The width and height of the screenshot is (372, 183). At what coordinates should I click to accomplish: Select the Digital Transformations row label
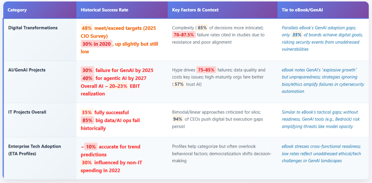click(x=33, y=28)
